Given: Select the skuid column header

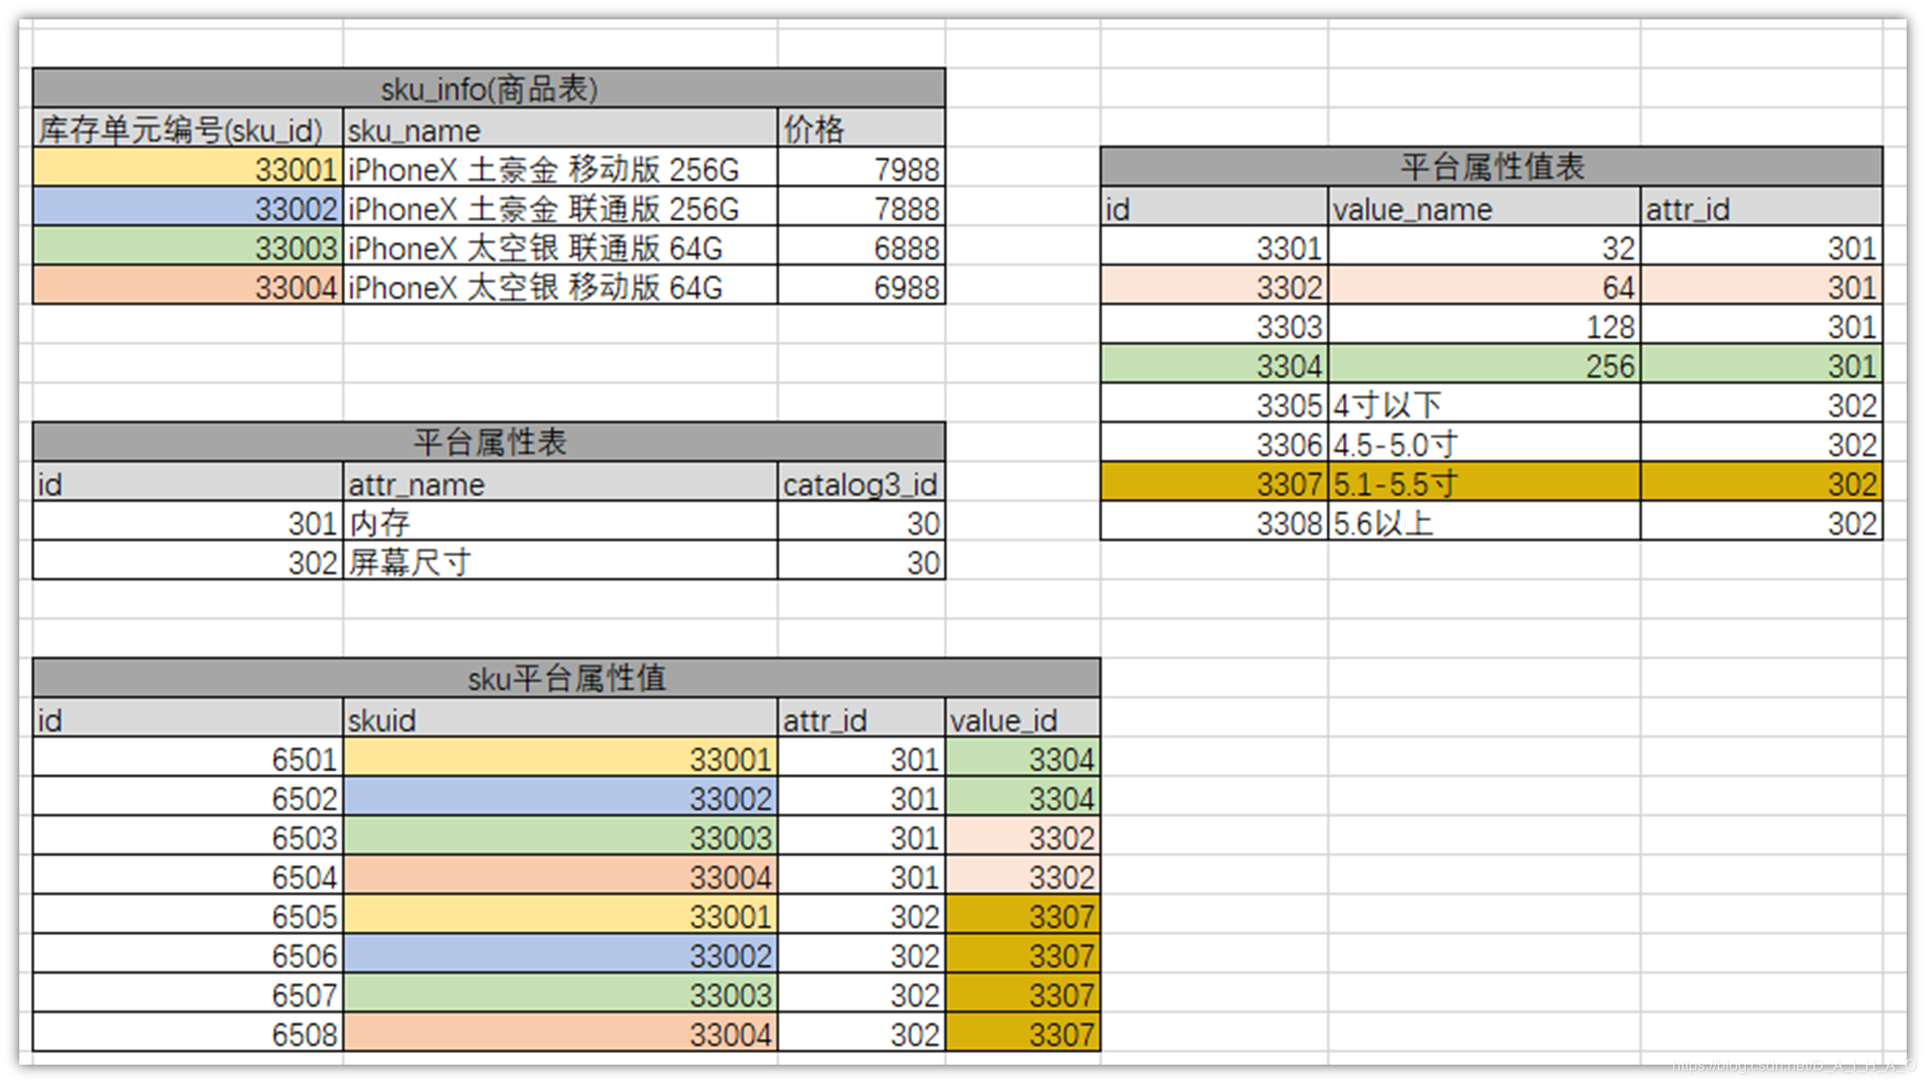Looking at the screenshot, I should point(560,720).
